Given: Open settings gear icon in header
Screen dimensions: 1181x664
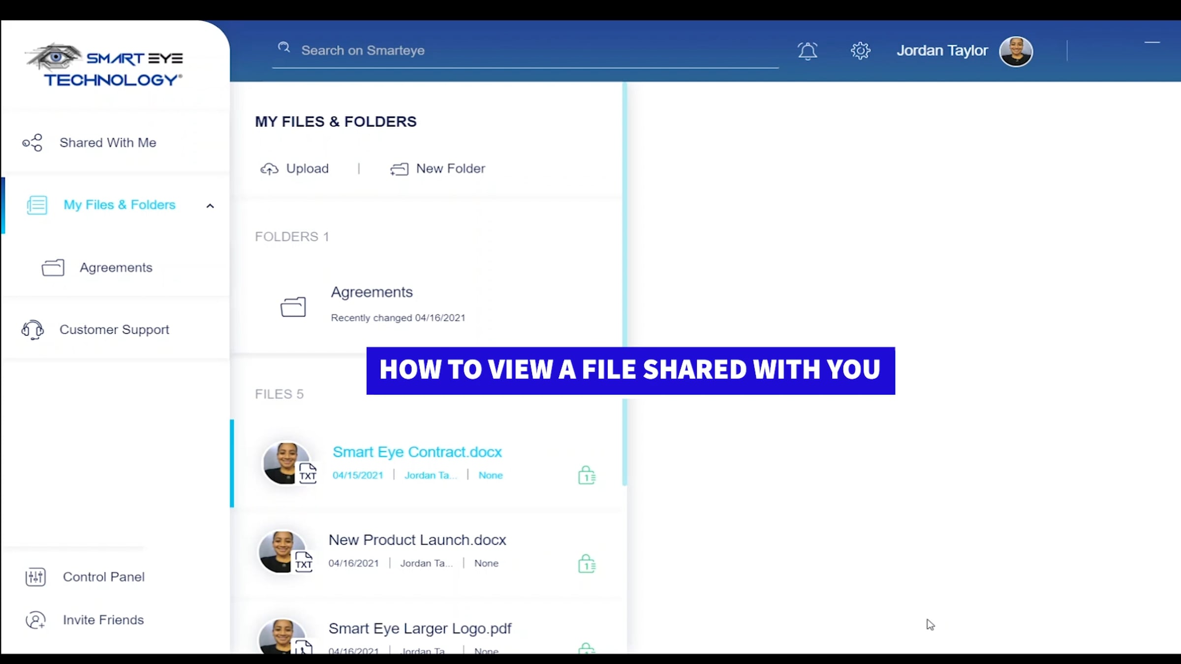Looking at the screenshot, I should click(x=860, y=51).
